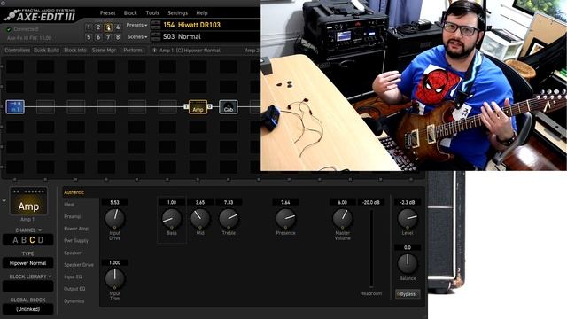Image resolution: width=567 pixels, height=319 pixels.
Task: Adjust the Presence knob
Action: (x=285, y=219)
